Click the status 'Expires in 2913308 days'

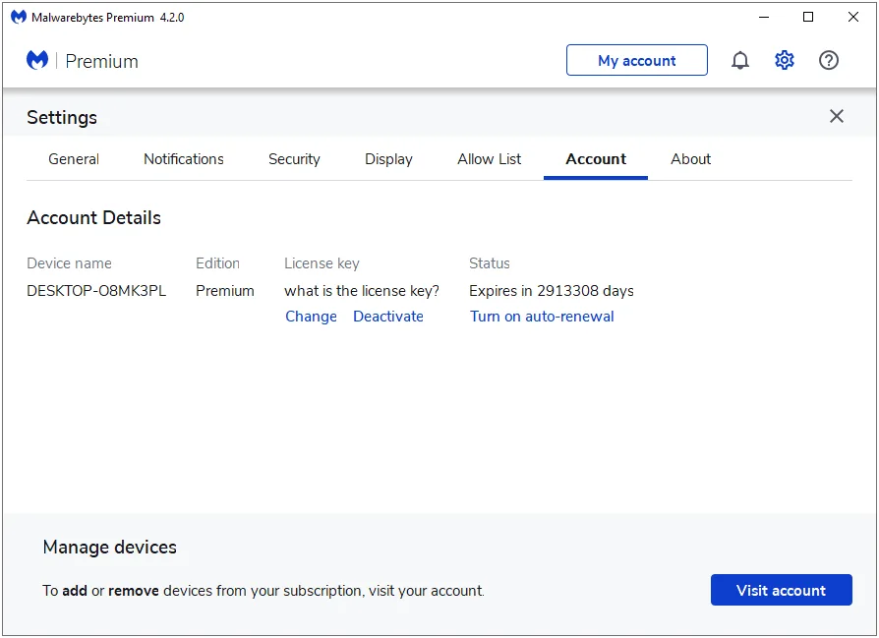click(x=551, y=291)
